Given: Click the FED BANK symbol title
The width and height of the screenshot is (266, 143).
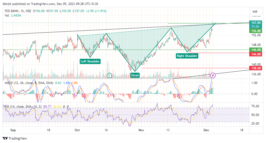Looking at the screenshot, I should [12, 11].
